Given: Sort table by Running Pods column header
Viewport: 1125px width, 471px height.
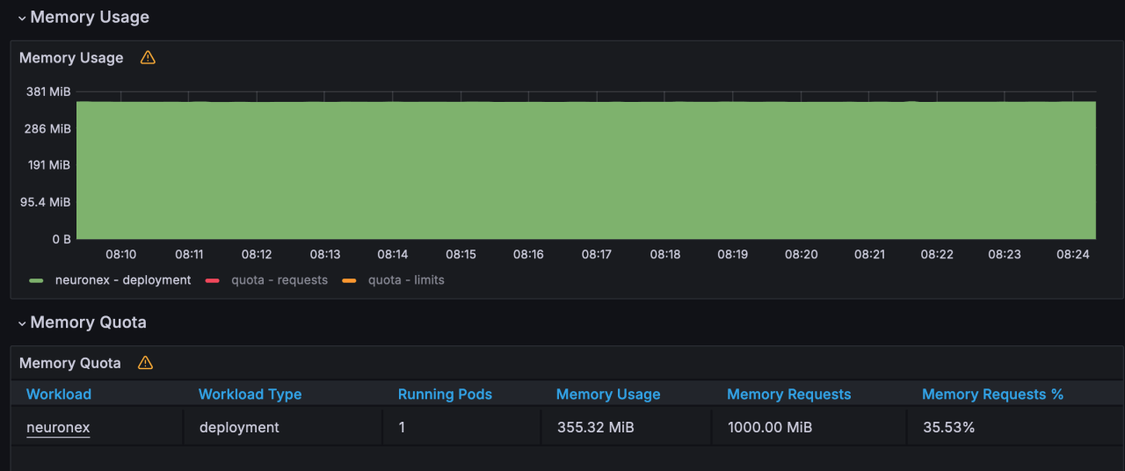Looking at the screenshot, I should click(445, 395).
